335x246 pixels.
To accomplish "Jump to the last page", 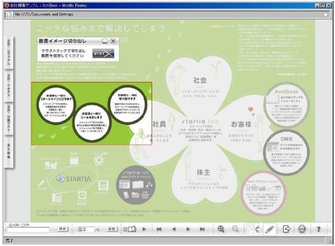I will pyautogui.click(x=202, y=229).
